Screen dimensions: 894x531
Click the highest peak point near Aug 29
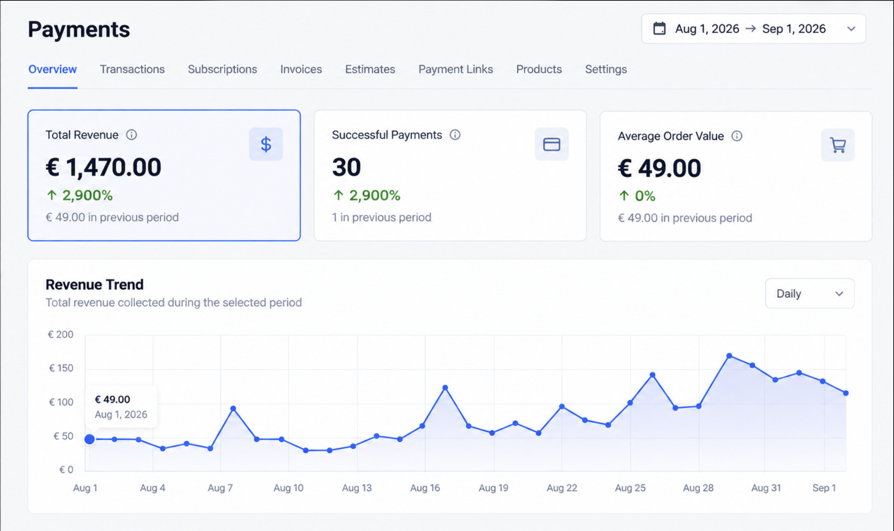pyautogui.click(x=729, y=356)
